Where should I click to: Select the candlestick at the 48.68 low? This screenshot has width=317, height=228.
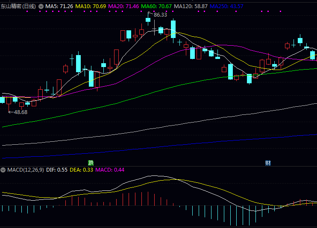click(9, 103)
